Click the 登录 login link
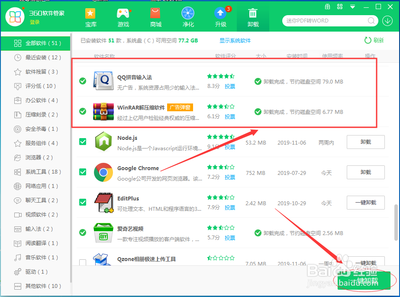 coord(35,22)
